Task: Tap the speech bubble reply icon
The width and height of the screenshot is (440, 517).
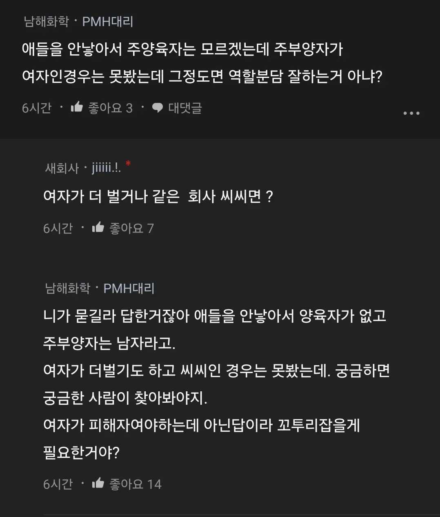Action: point(158,108)
